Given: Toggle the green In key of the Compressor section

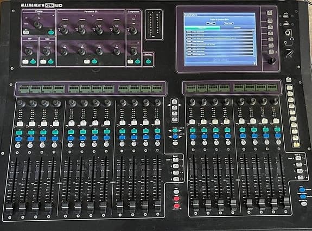Looking at the screenshot, I should (x=137, y=61).
